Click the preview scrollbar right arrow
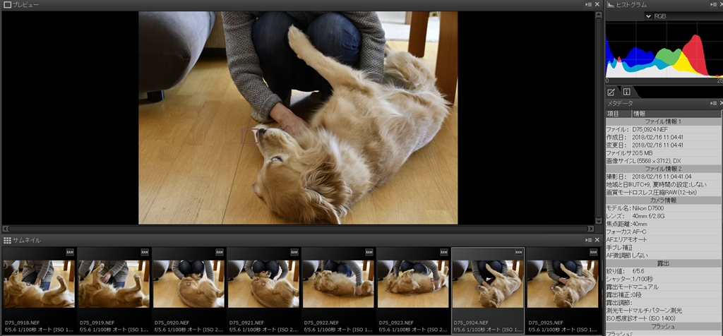 click(591, 229)
